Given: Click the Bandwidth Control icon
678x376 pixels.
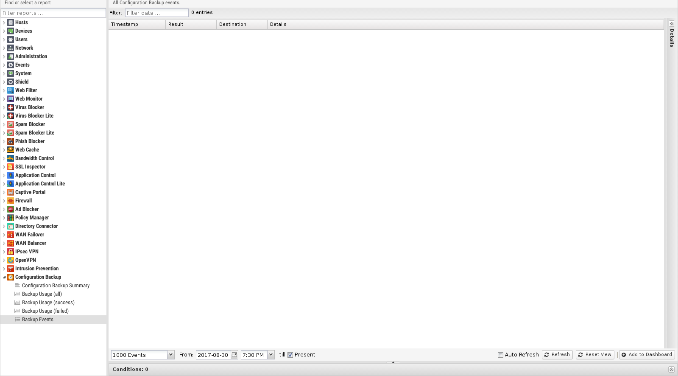Looking at the screenshot, I should pos(11,158).
